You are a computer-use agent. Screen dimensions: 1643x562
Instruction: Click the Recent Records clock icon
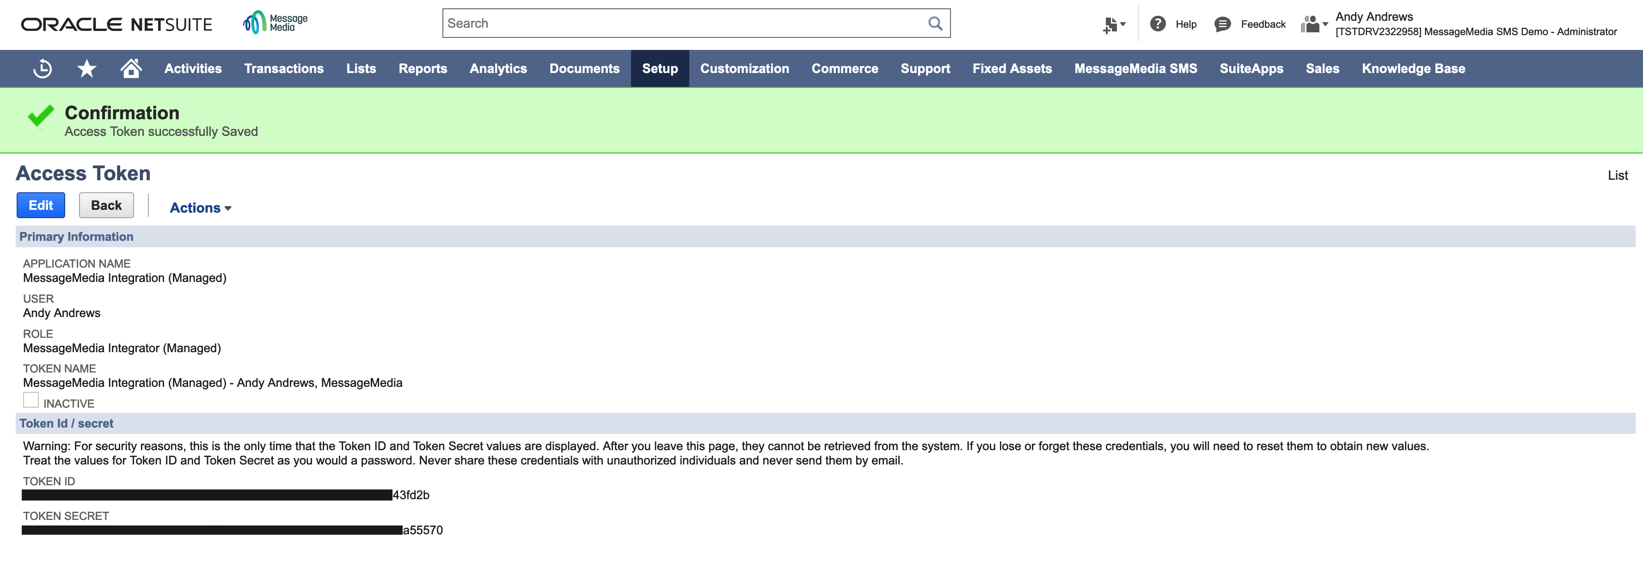pos(42,68)
